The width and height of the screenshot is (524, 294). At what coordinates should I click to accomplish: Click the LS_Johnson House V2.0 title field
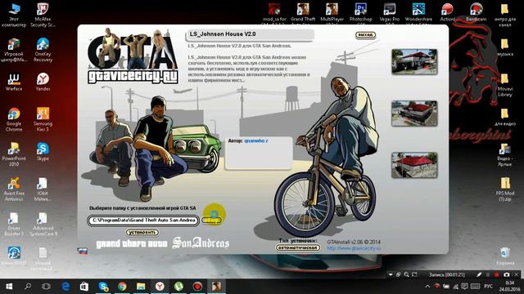tap(250, 34)
